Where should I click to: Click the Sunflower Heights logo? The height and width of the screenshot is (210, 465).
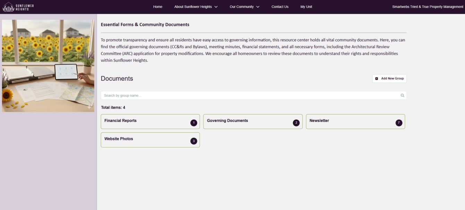click(x=18, y=7)
